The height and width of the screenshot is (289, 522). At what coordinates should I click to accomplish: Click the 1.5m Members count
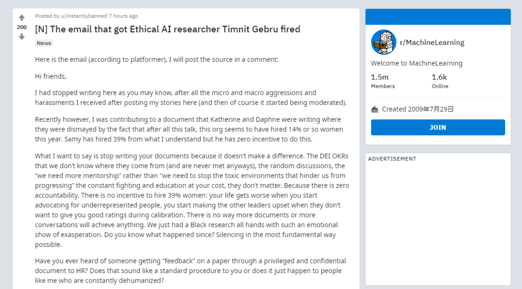click(380, 77)
